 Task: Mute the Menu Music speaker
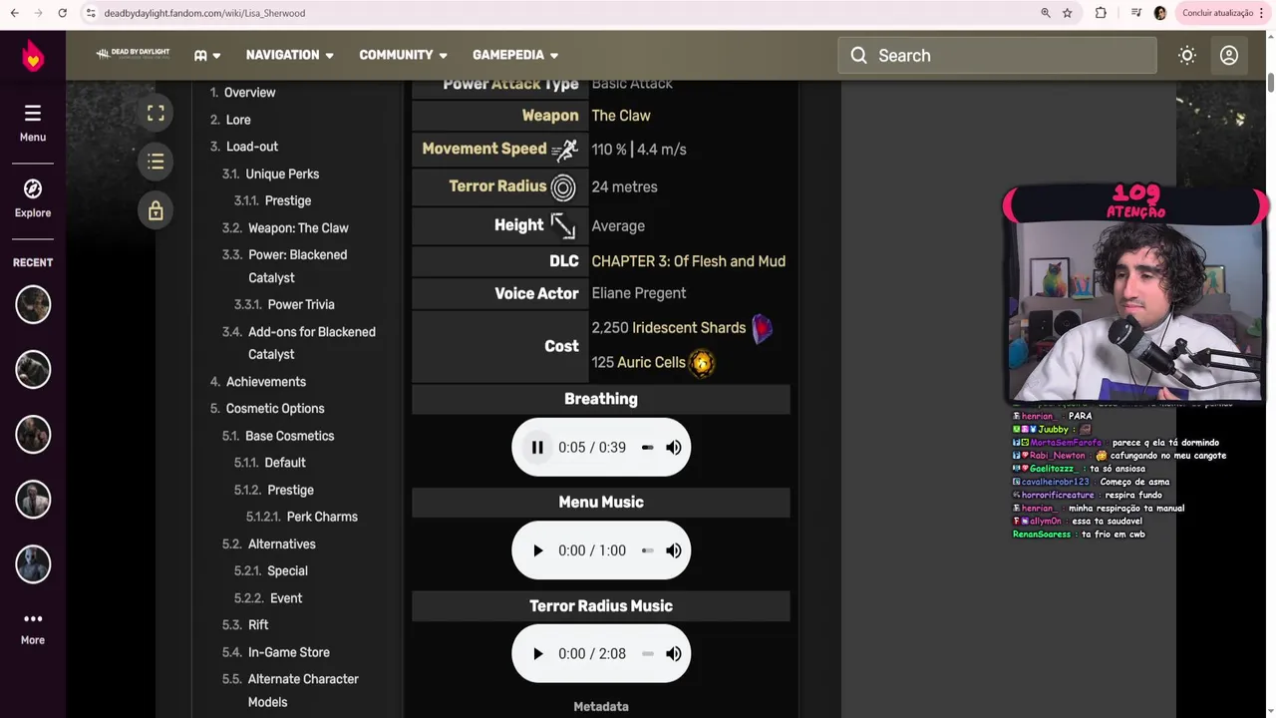click(x=674, y=550)
